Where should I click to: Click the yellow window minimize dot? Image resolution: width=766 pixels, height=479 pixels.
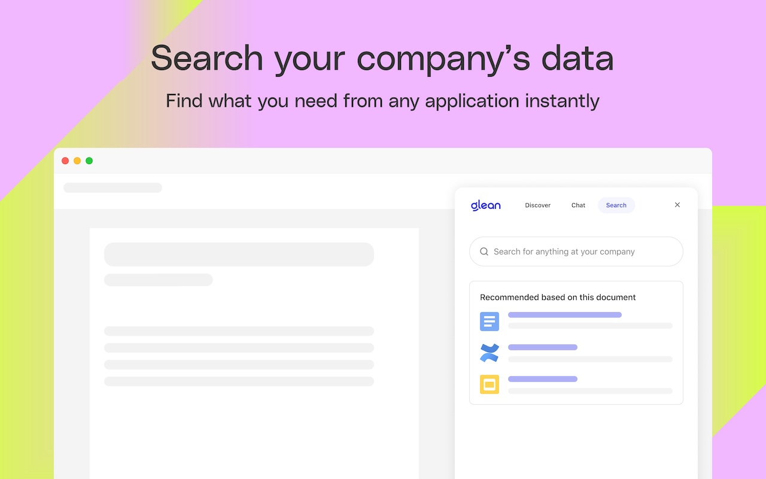(77, 160)
